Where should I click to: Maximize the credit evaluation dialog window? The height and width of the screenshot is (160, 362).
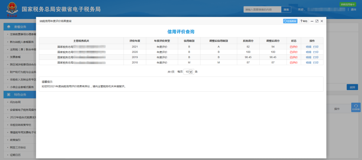point(317,21)
